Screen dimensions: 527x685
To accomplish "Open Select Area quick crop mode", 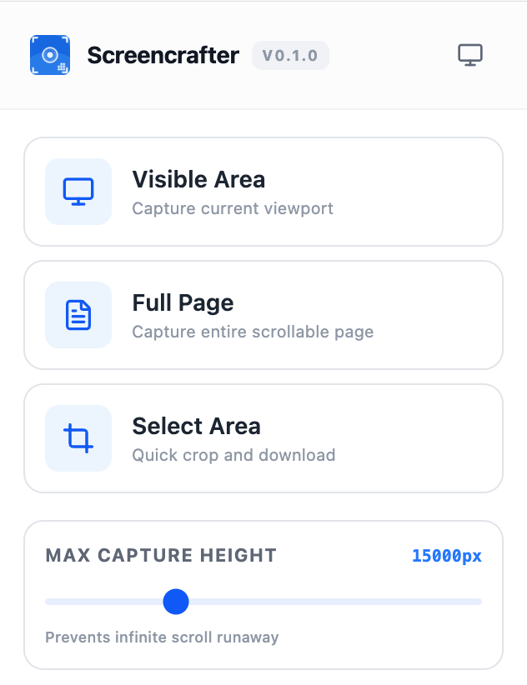I will tap(263, 438).
